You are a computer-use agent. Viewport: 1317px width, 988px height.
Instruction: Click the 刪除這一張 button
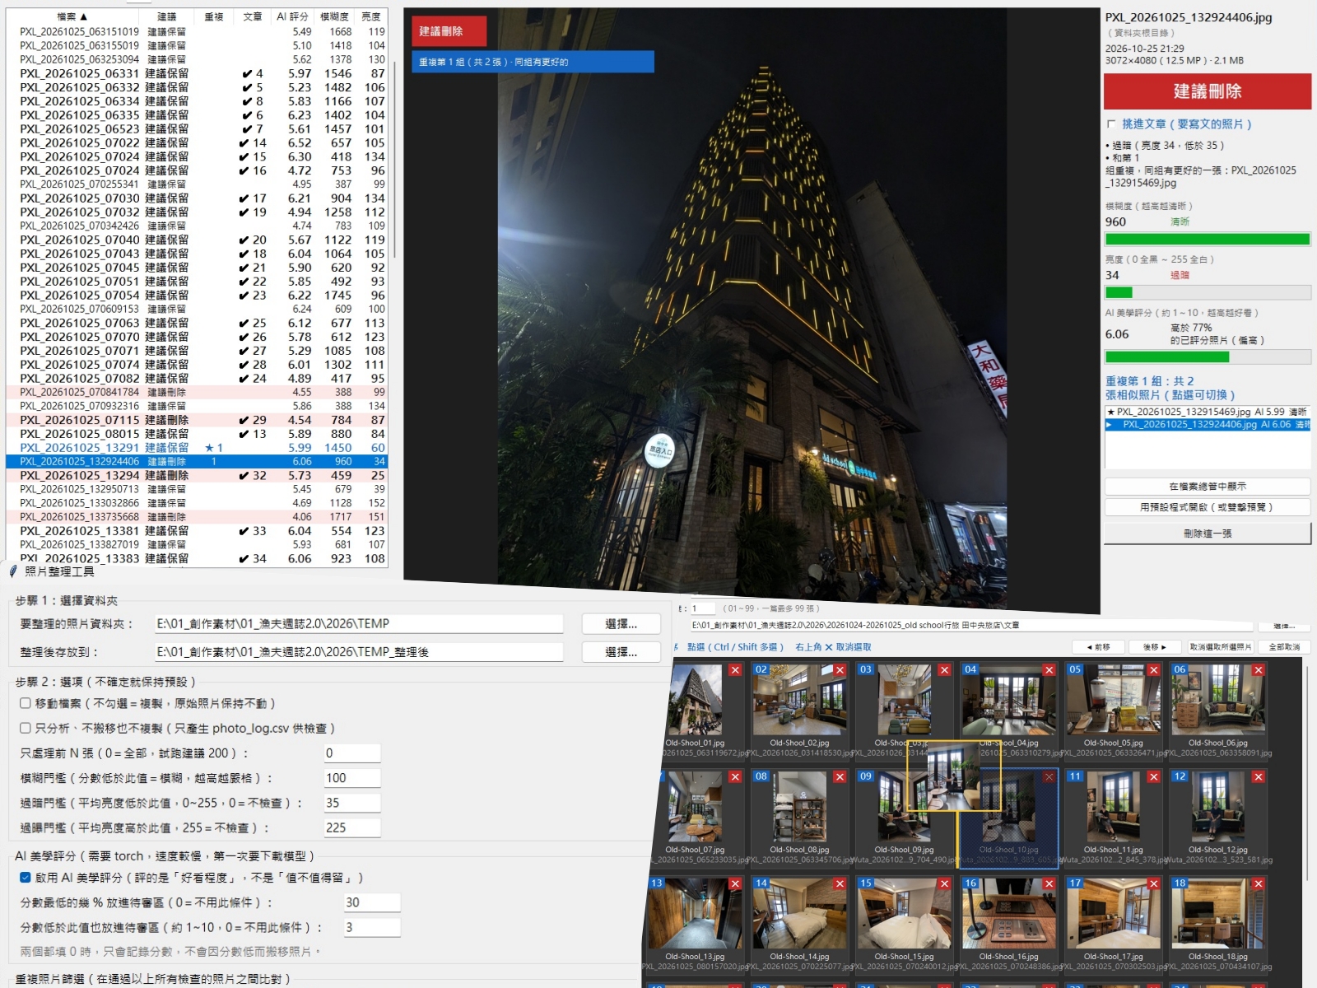(1208, 534)
